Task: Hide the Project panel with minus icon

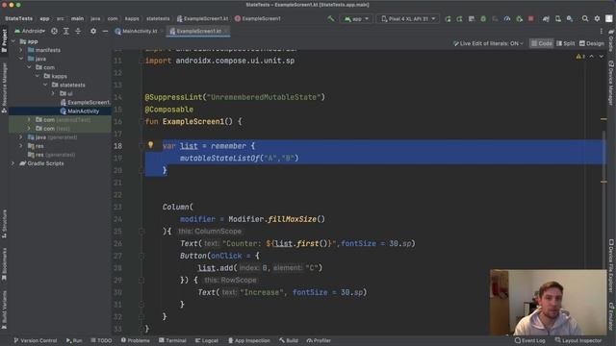Action: (x=105, y=31)
